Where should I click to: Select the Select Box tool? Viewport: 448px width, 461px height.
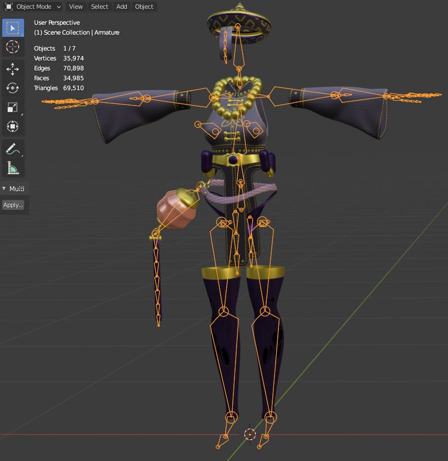(x=13, y=28)
